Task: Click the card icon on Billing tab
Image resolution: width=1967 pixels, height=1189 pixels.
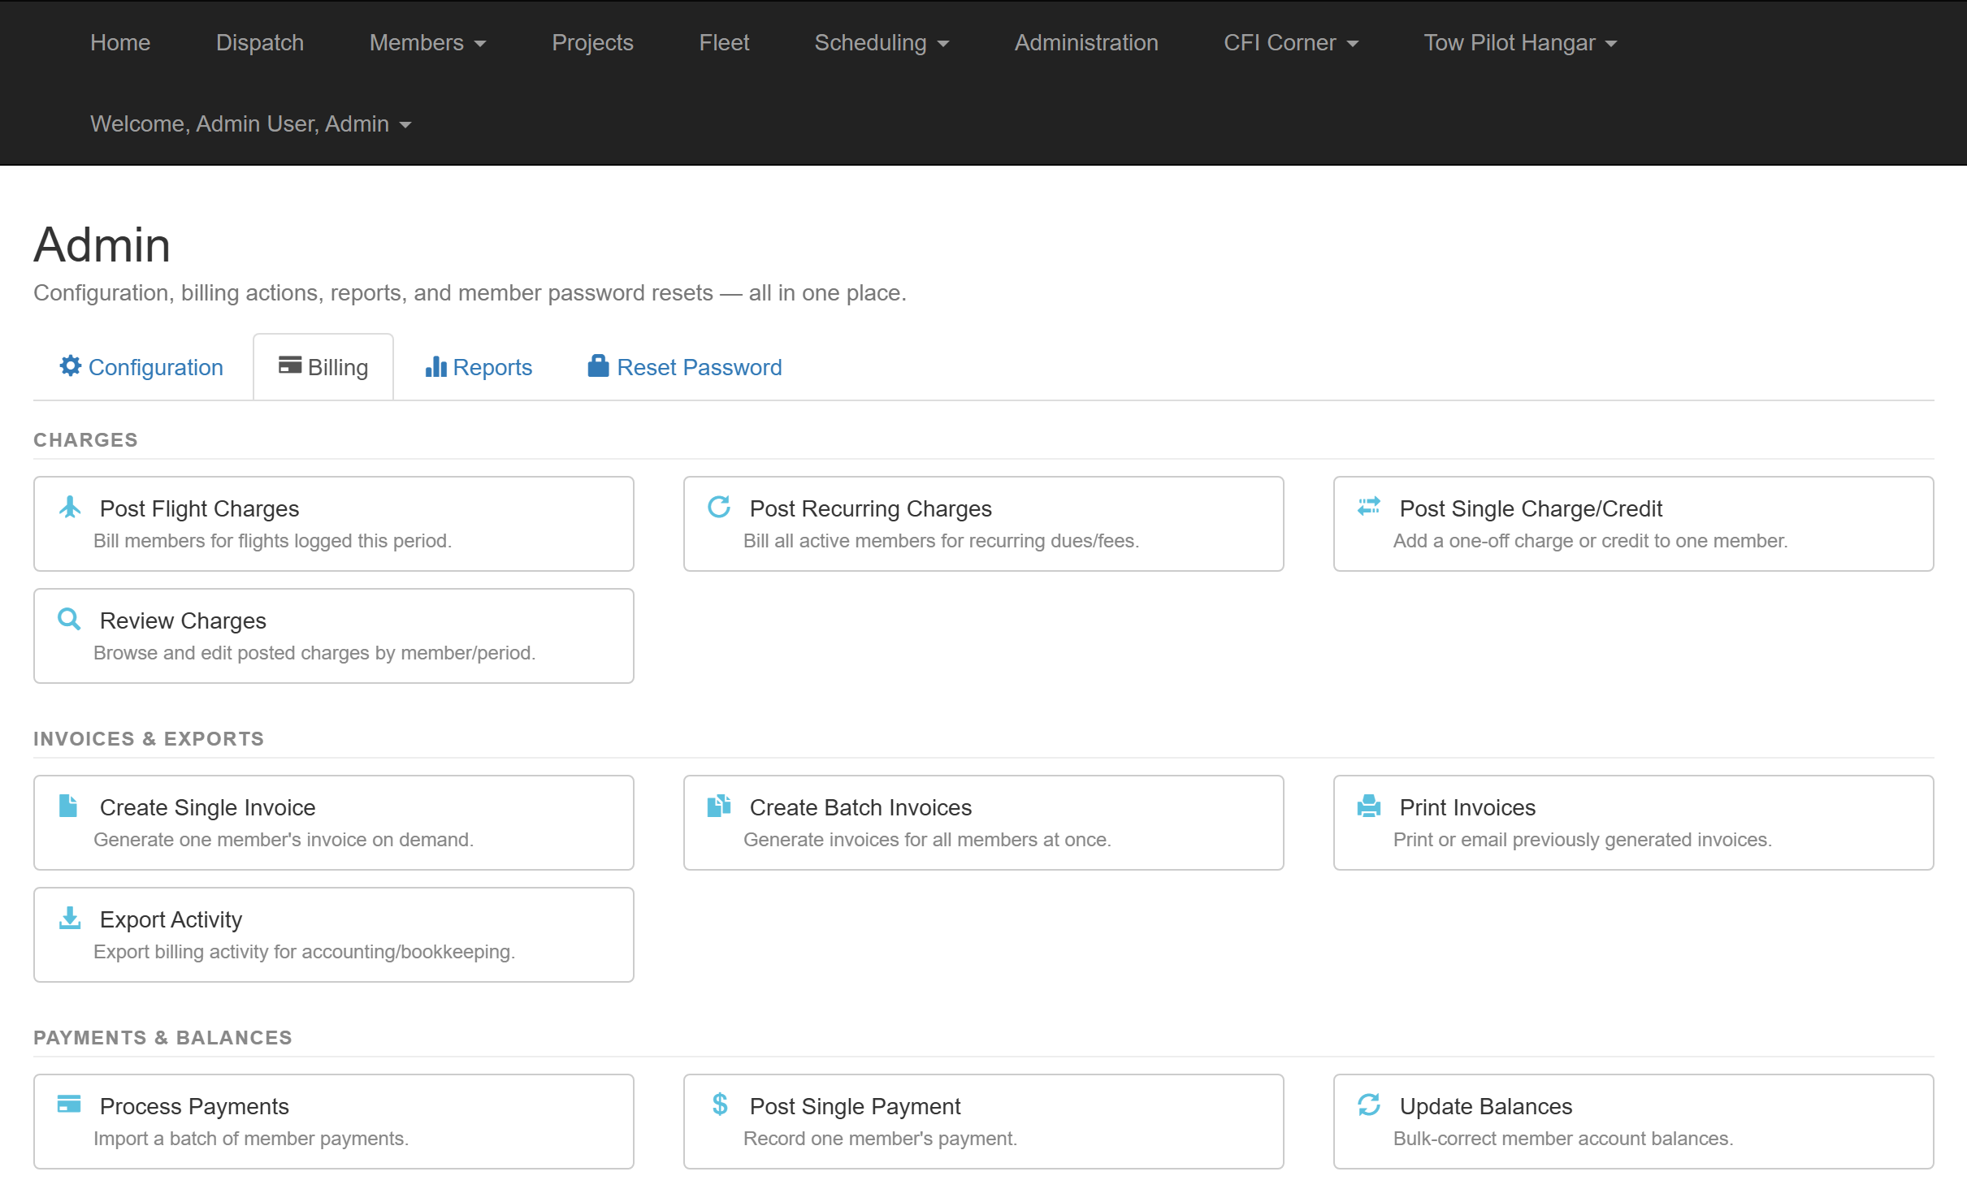Action: [290, 365]
